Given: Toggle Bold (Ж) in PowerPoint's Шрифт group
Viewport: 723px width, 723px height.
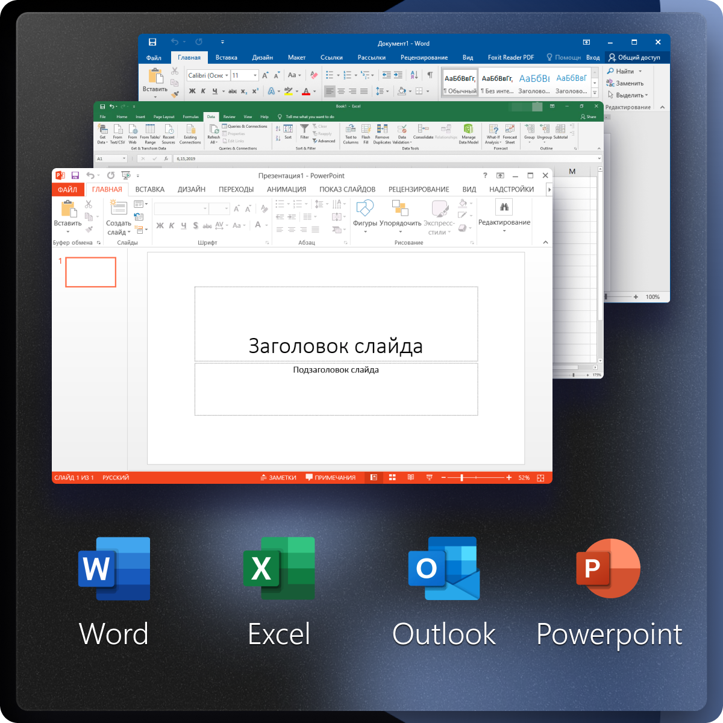Looking at the screenshot, I should [160, 225].
